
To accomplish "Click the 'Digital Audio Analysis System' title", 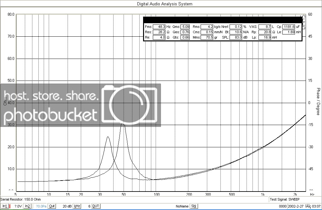I will (165, 4).
